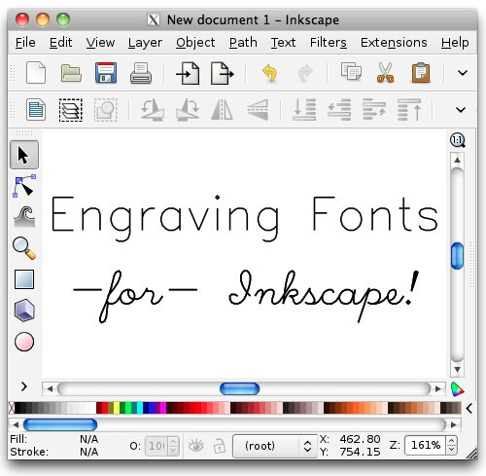Image resolution: width=486 pixels, height=476 pixels.
Task: Raise selection to top
Action: coord(409,110)
